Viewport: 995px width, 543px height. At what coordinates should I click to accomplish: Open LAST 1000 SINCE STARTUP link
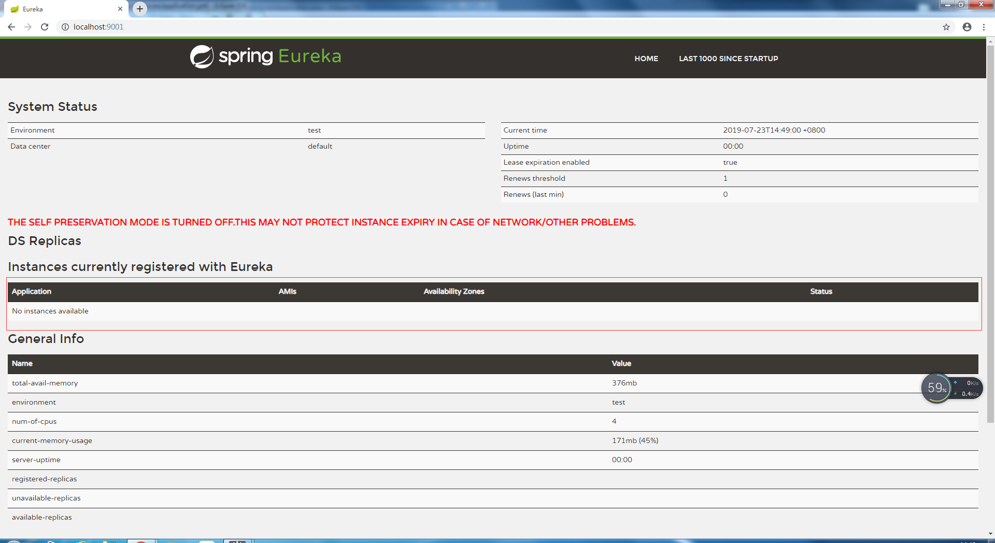pos(729,59)
